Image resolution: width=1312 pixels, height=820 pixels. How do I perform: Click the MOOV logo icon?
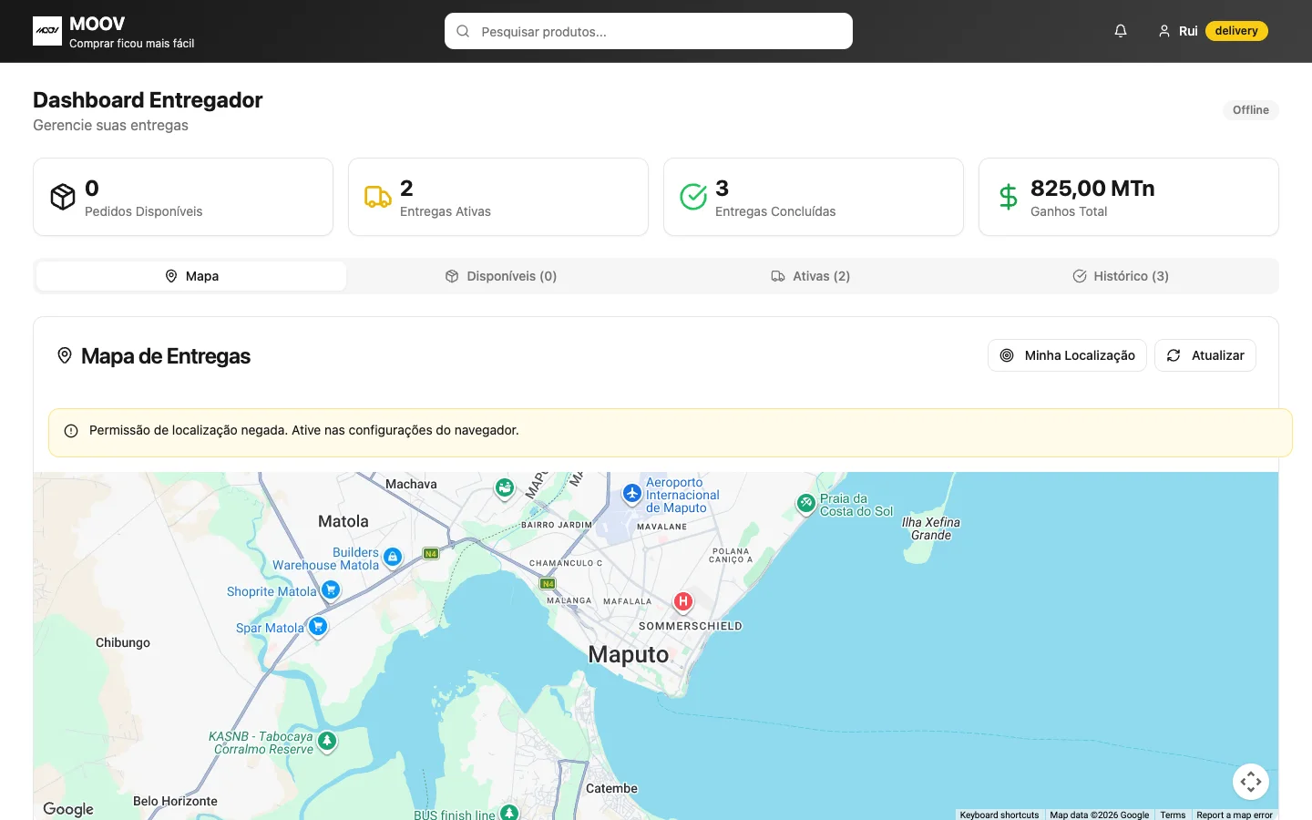point(47,31)
